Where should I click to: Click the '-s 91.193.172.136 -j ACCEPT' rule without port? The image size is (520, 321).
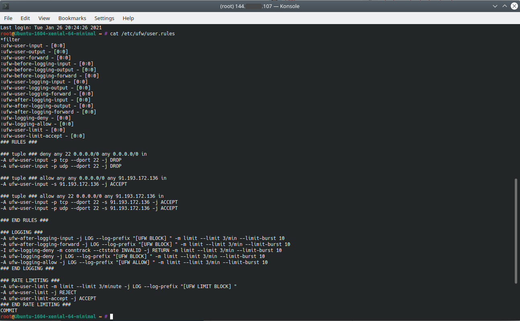tap(64, 184)
